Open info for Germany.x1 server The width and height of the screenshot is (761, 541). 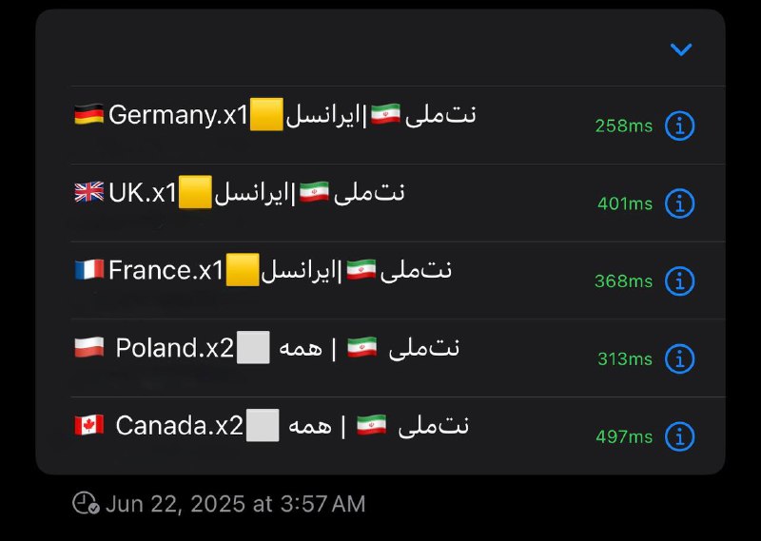point(679,126)
